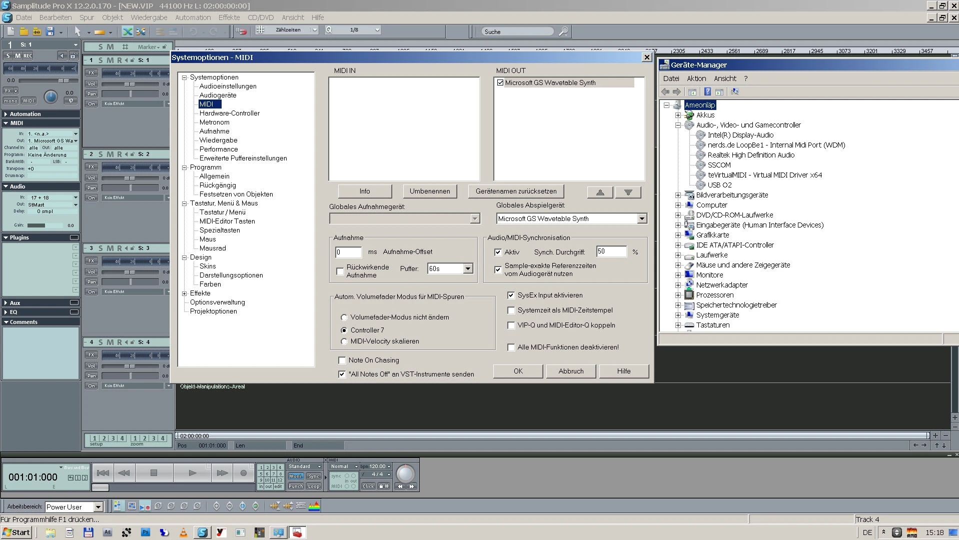The height and width of the screenshot is (540, 959).
Task: Open the Globales Abspielgerät dropdown
Action: 642,218
